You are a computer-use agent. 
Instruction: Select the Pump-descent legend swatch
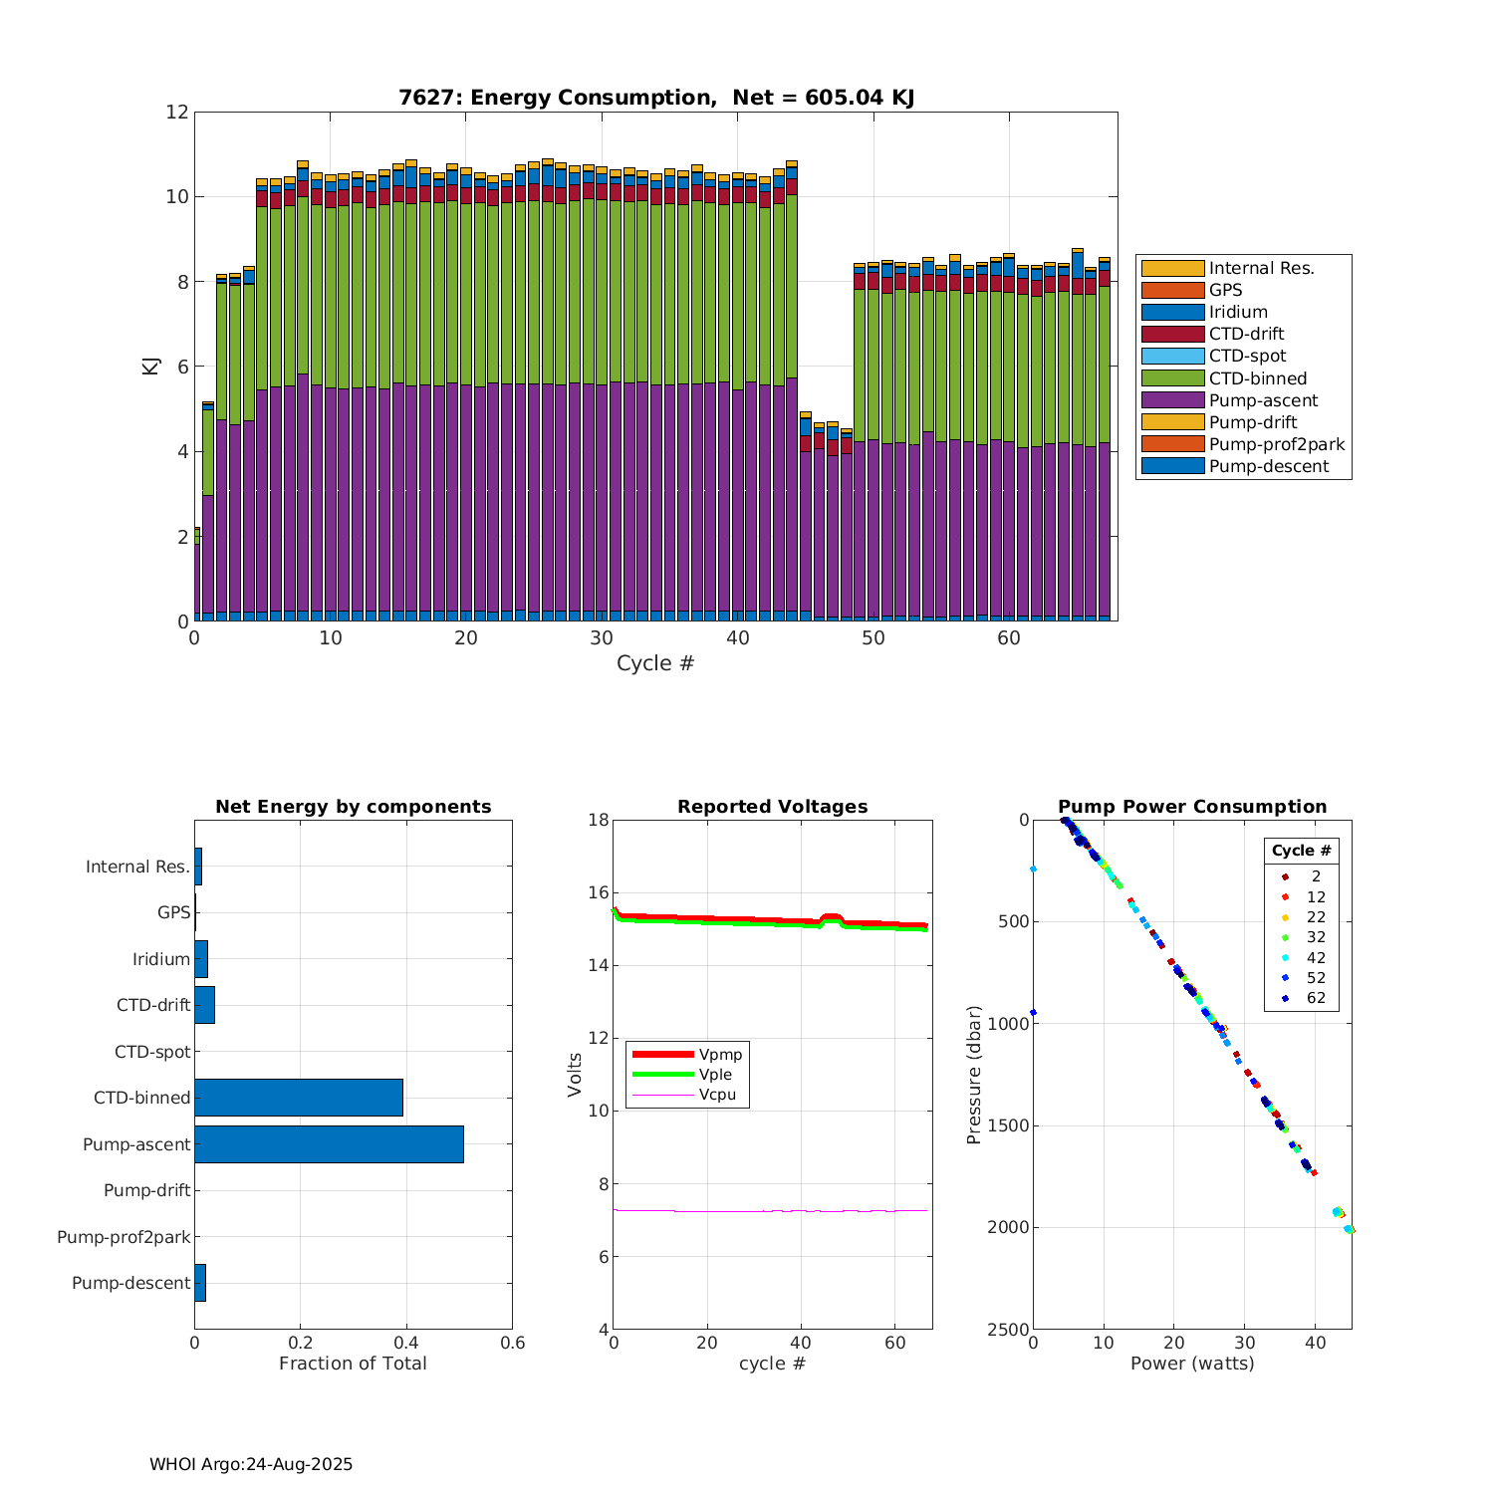[1172, 466]
